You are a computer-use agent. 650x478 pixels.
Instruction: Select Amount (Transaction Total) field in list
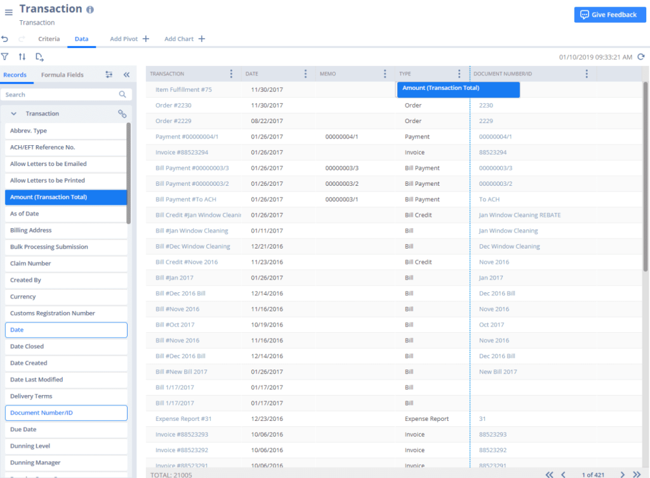tap(66, 197)
